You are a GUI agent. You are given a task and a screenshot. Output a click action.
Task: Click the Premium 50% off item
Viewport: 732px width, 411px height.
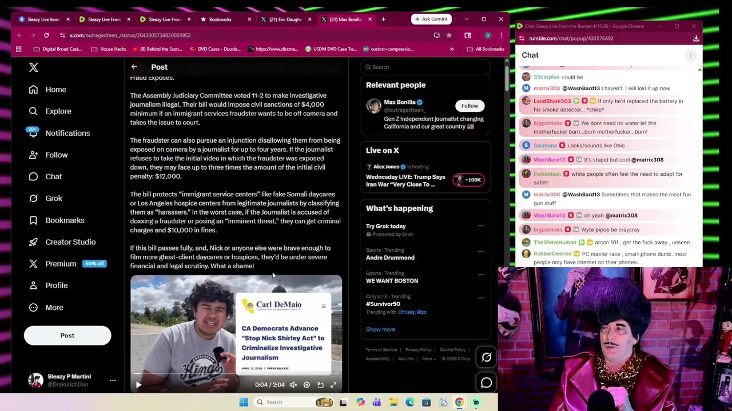coord(67,264)
